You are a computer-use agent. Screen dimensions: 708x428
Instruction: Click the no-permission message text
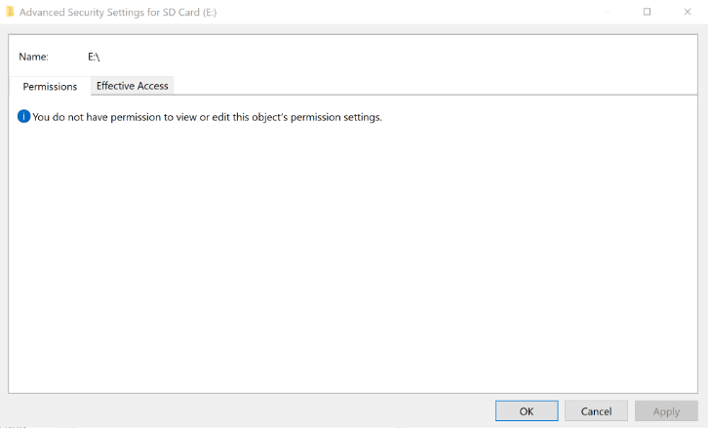tap(208, 117)
